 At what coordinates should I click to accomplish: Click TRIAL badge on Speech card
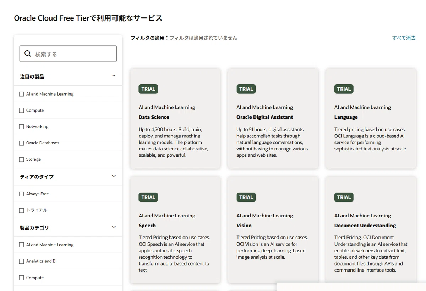point(148,197)
